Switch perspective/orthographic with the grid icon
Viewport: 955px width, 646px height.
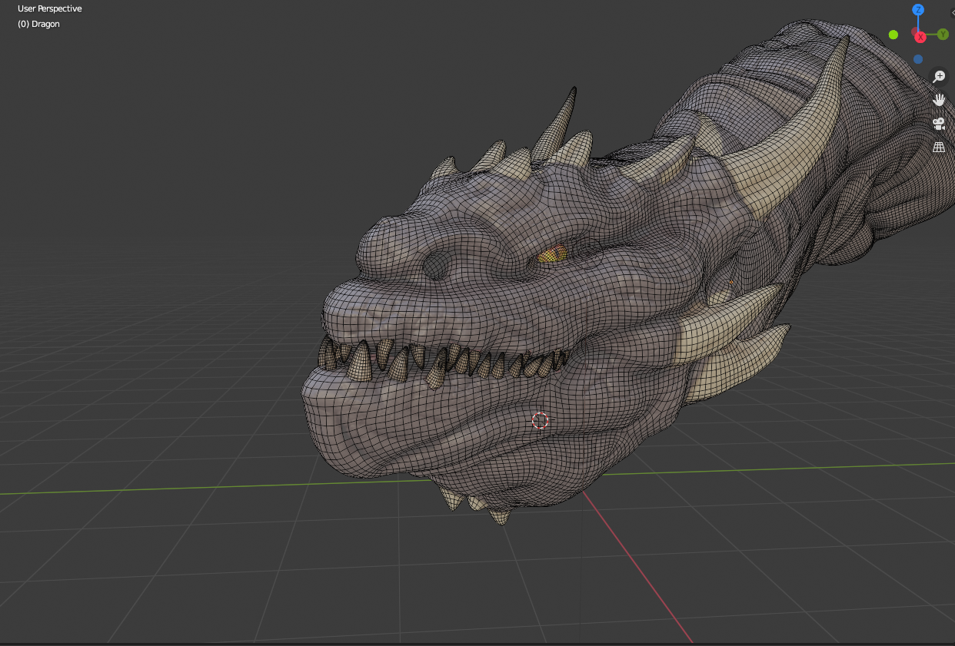[939, 147]
